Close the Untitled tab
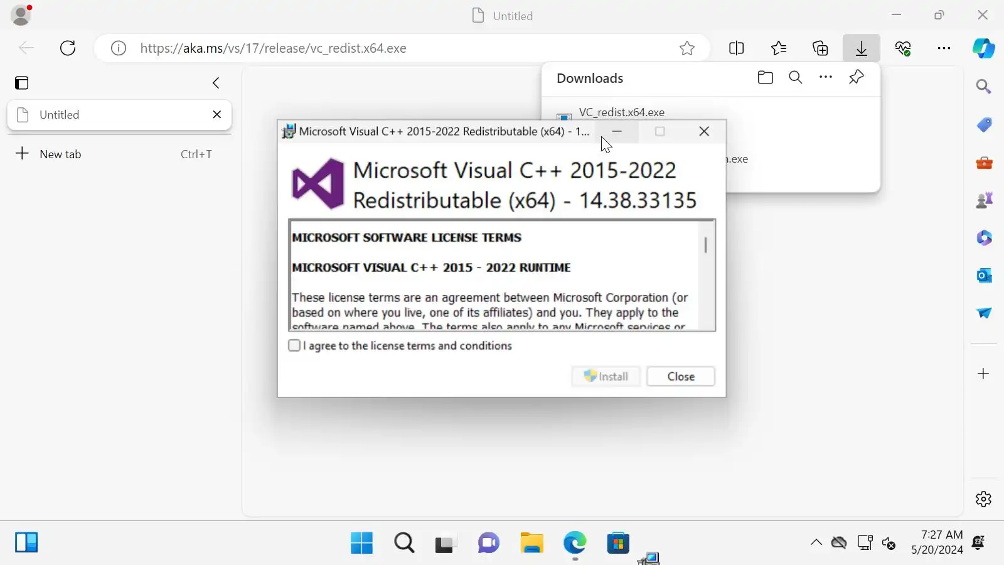Screen dimensions: 1004x565 217,114
